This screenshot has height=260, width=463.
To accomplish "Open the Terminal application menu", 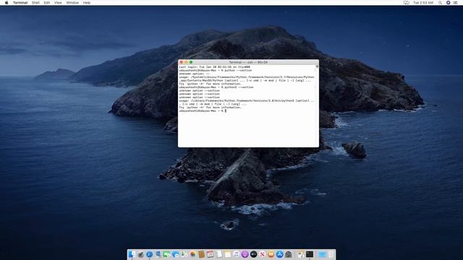I will (20, 3).
